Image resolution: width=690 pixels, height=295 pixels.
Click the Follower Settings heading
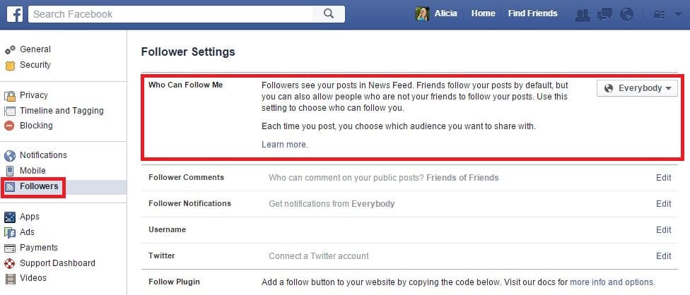click(x=188, y=52)
